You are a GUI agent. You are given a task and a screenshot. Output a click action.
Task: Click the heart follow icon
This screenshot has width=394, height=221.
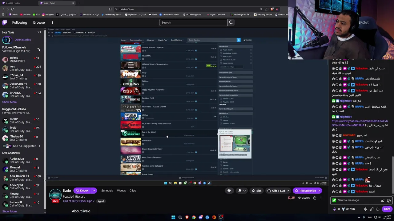point(229,191)
